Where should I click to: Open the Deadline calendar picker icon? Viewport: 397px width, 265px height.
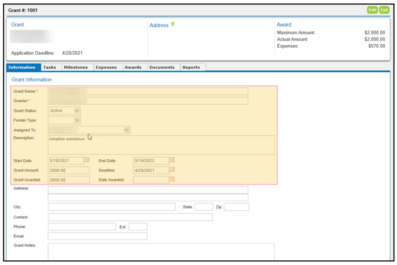click(x=172, y=169)
